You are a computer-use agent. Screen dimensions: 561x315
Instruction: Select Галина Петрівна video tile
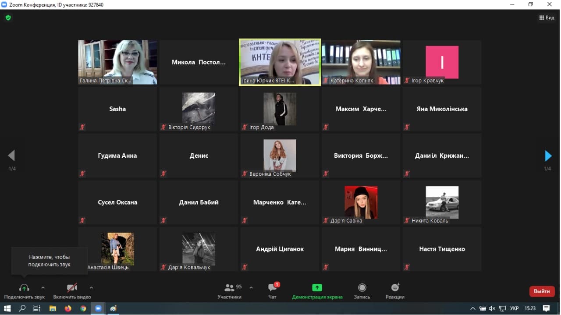pos(117,62)
